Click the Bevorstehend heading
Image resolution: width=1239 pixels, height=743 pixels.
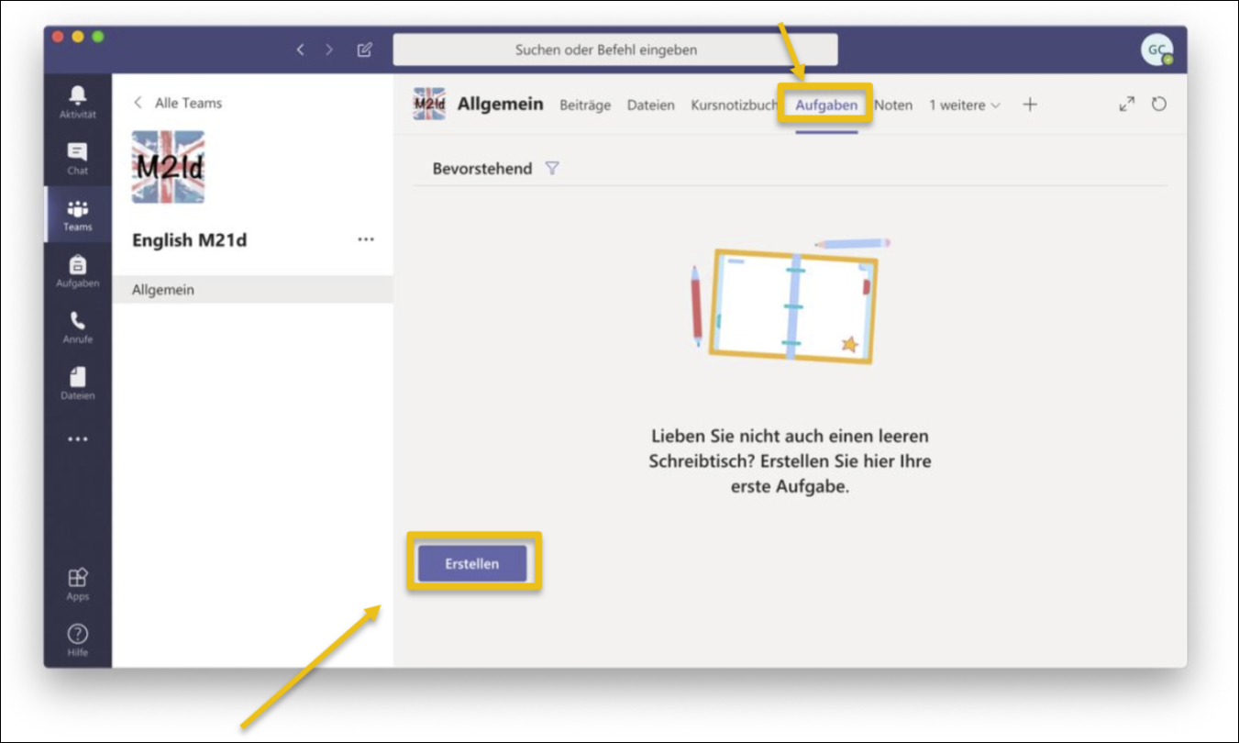482,169
